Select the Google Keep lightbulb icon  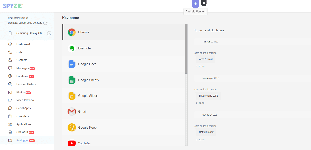[x=72, y=128]
